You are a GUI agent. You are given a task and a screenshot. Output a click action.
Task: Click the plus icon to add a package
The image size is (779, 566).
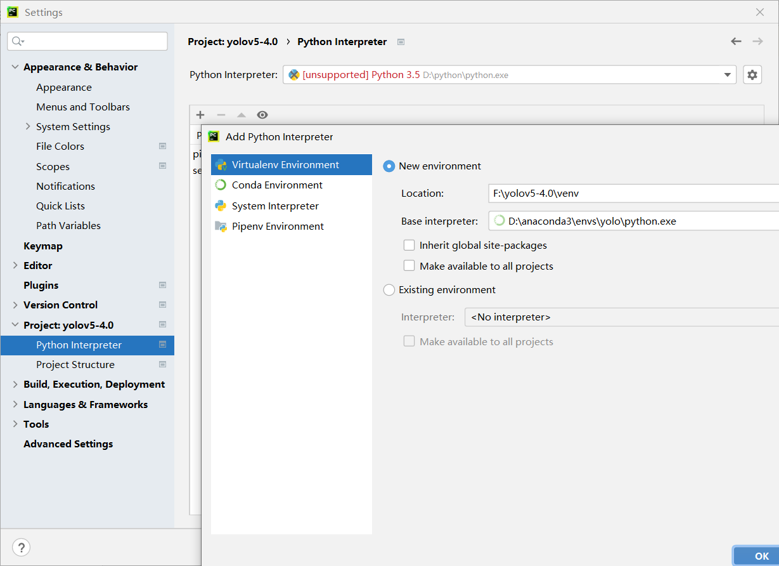[200, 115]
